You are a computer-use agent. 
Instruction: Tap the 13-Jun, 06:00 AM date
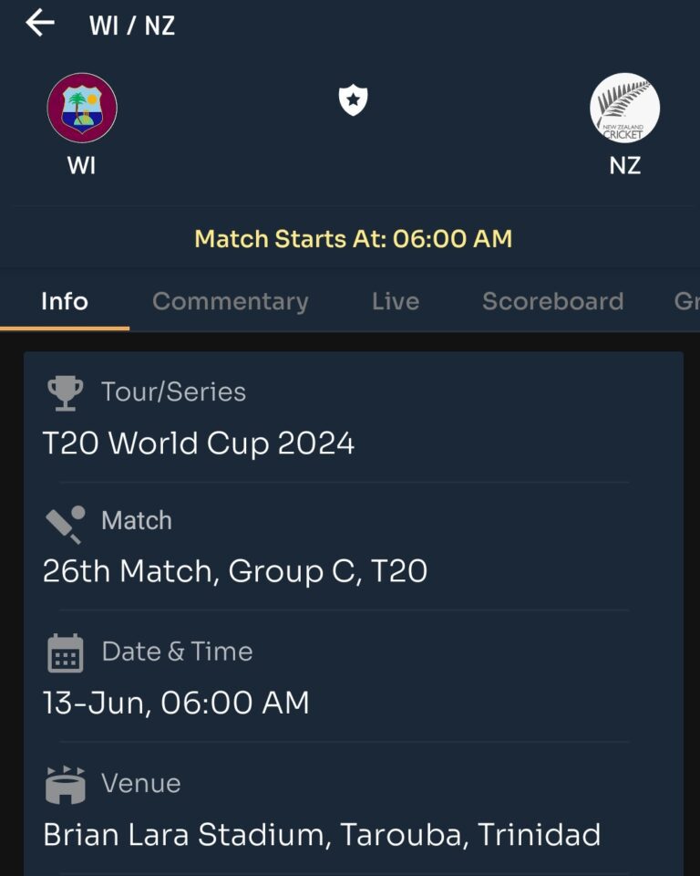tap(177, 703)
